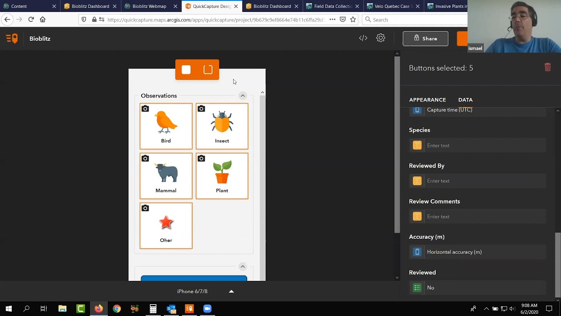Bookmark this page with the star icon
Image resolution: width=561 pixels, height=316 pixels.
(x=353, y=19)
